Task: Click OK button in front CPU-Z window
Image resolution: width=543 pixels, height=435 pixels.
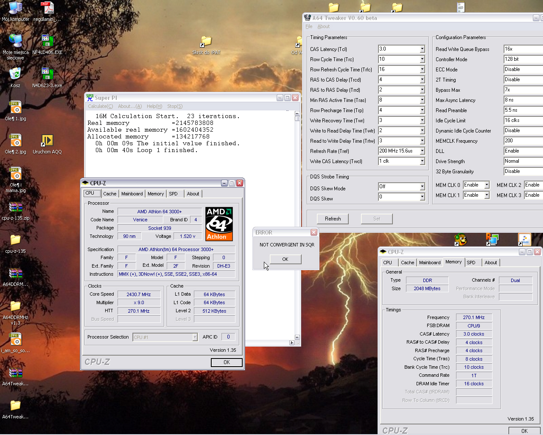Action: pos(227,362)
